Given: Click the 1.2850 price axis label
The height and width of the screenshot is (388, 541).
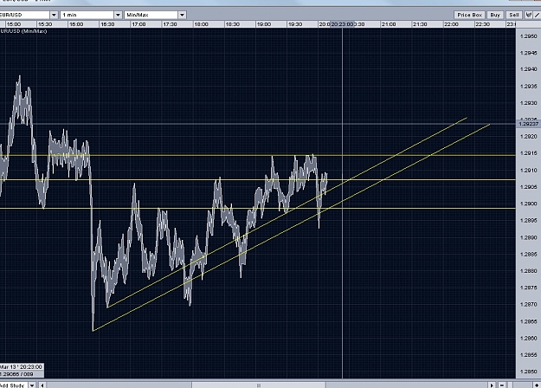Looking at the screenshot, I should coord(529,372).
